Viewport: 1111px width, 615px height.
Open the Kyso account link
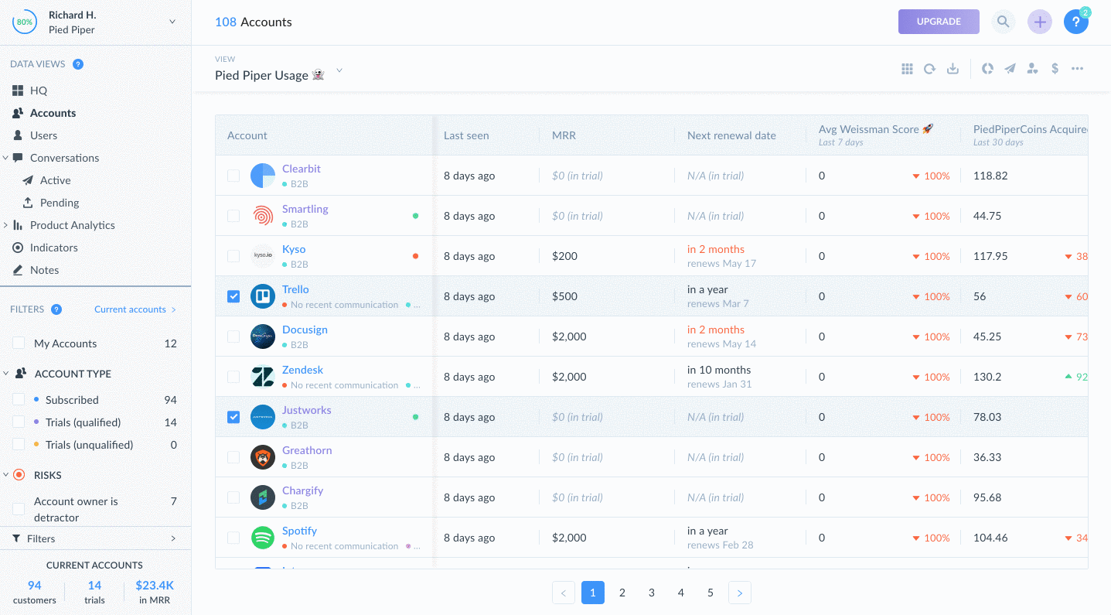point(294,249)
